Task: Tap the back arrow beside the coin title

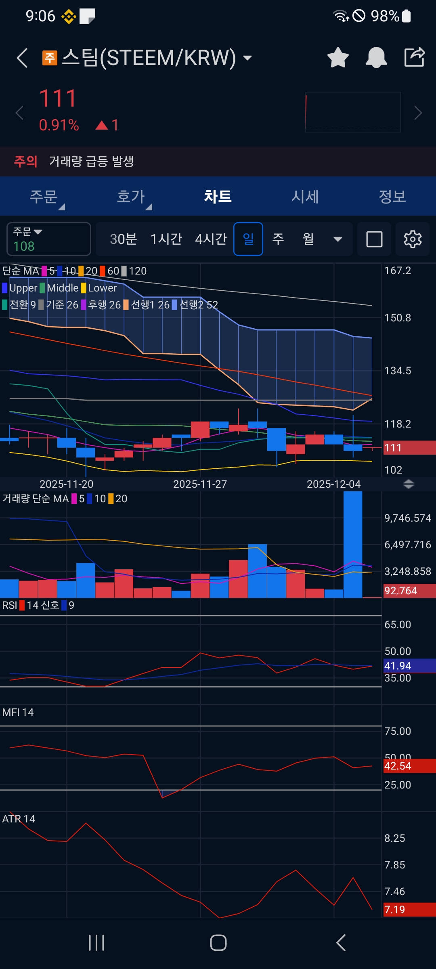Action: coord(23,58)
